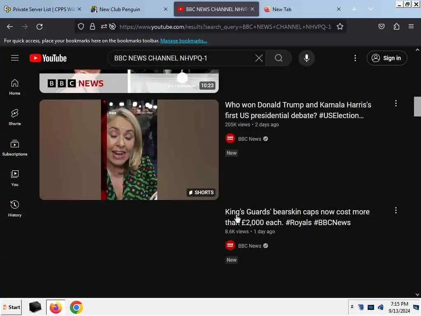Open Manage bookmarks link
421x316 pixels.
[x=184, y=41]
